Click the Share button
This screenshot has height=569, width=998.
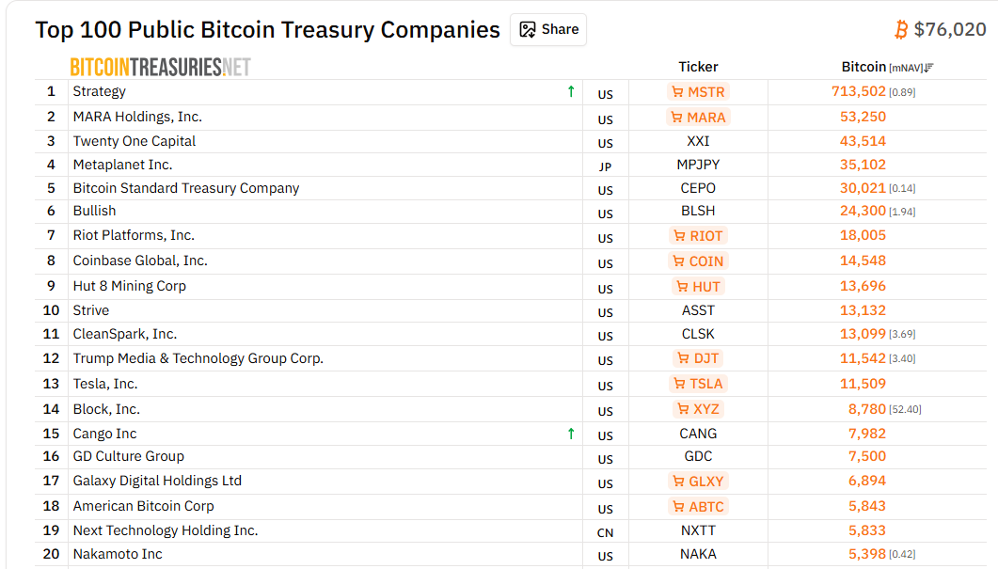point(548,29)
